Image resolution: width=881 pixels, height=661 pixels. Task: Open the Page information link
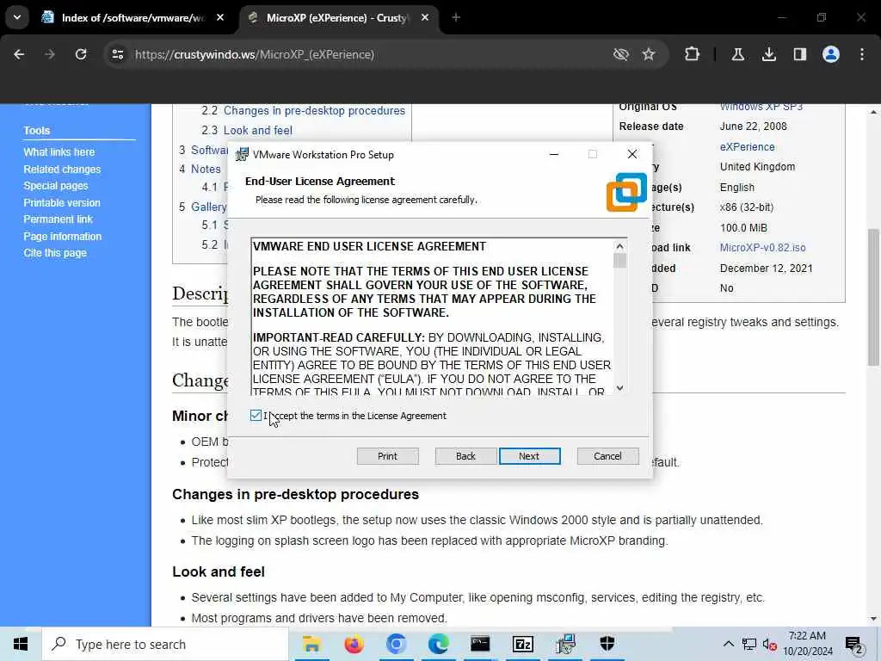(62, 236)
